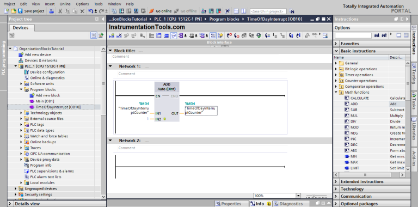Expand Software units in project tree

(21, 84)
